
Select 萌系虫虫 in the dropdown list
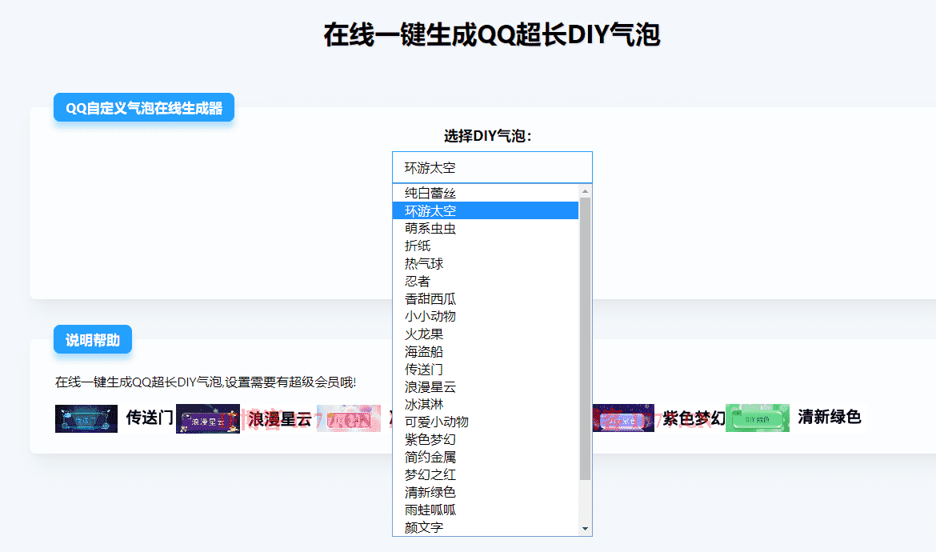coord(486,228)
